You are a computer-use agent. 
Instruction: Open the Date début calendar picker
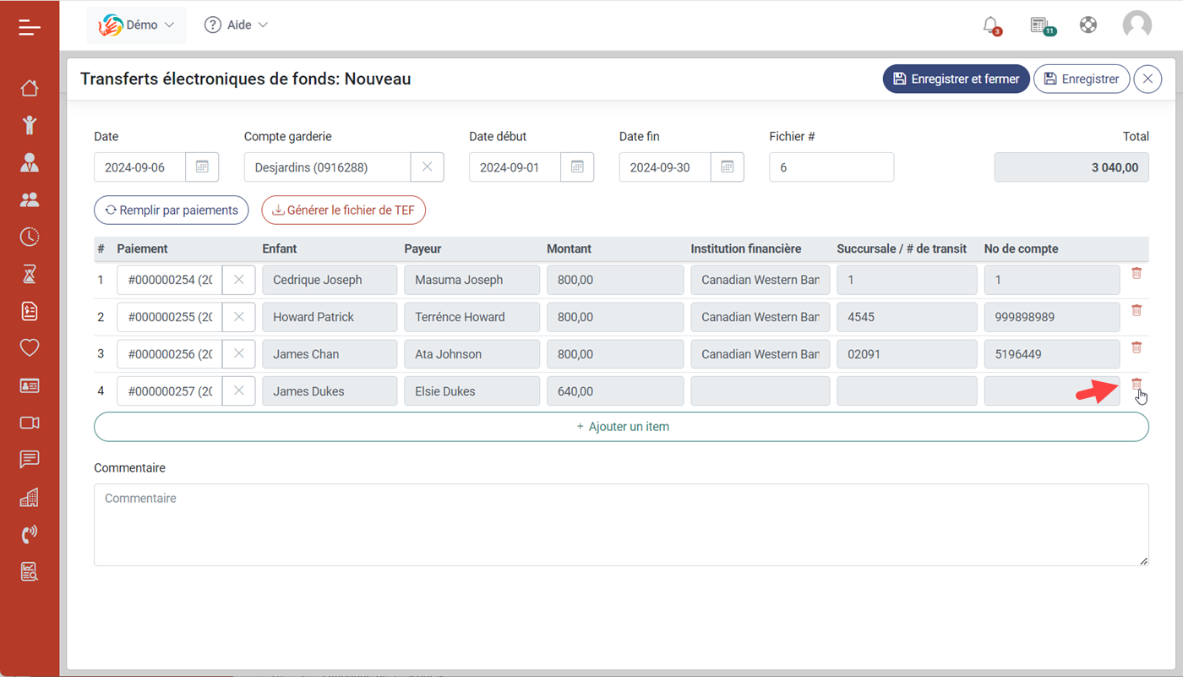pos(577,167)
